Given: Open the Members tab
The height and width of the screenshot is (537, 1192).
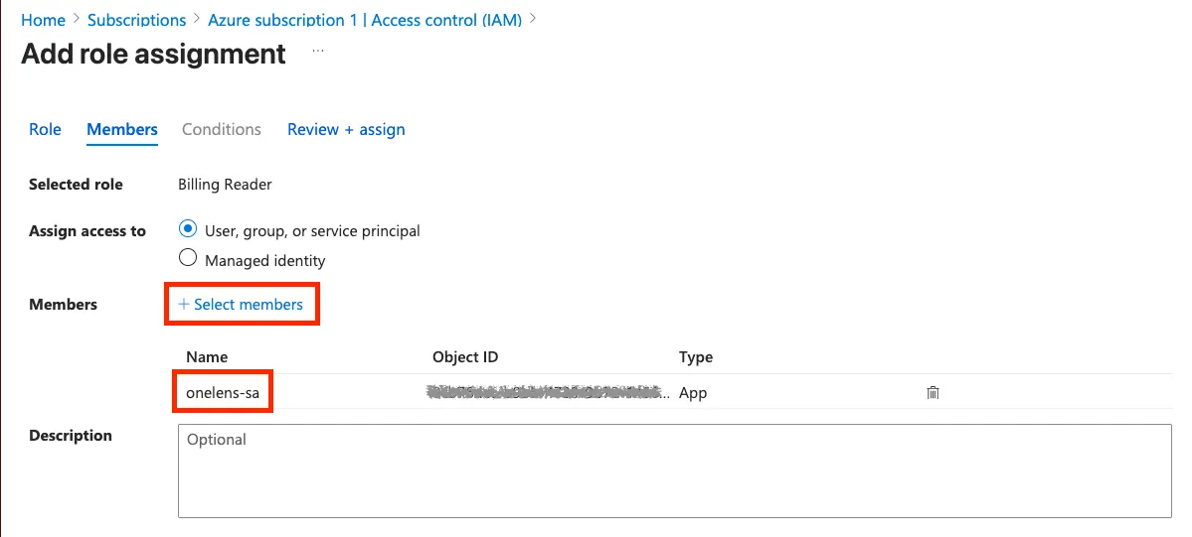Looking at the screenshot, I should [122, 129].
